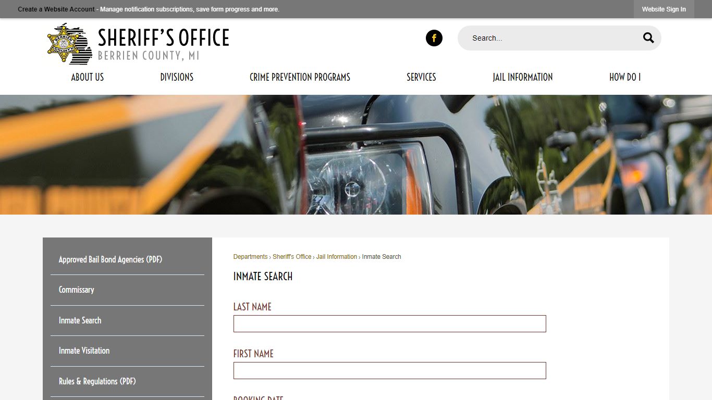Click the Create a Website Account link
Screen dimensions: 712x400
[x=56, y=9]
